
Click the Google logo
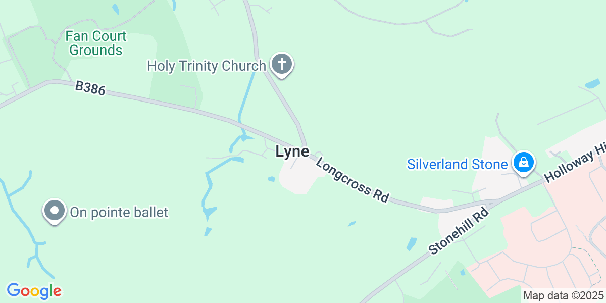coord(34,291)
